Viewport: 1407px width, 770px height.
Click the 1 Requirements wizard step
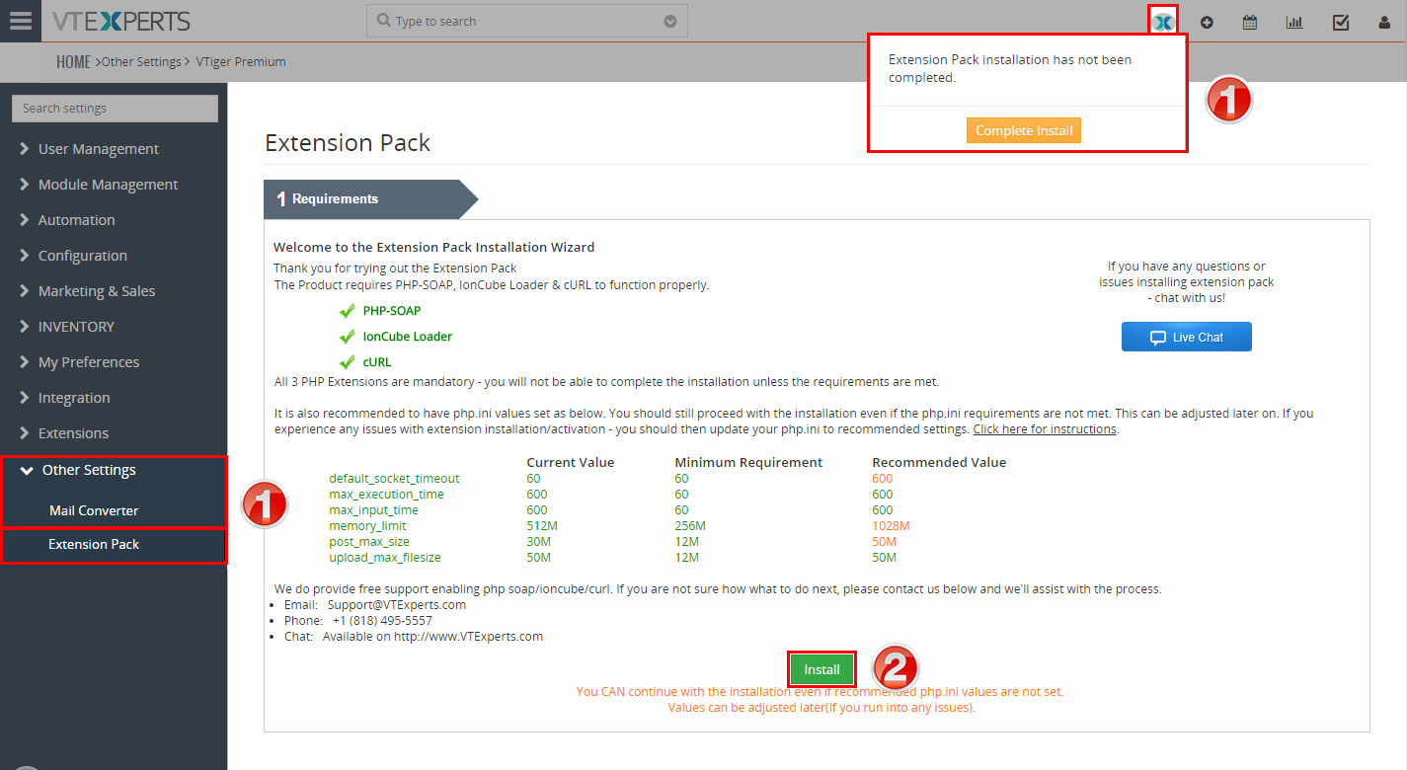click(x=370, y=198)
